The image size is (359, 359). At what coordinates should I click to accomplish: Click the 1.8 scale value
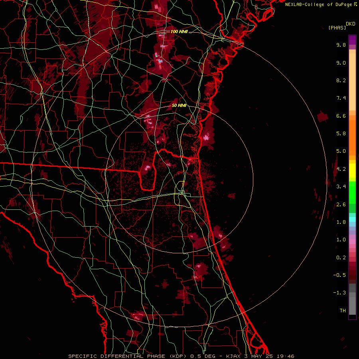pos(341,222)
